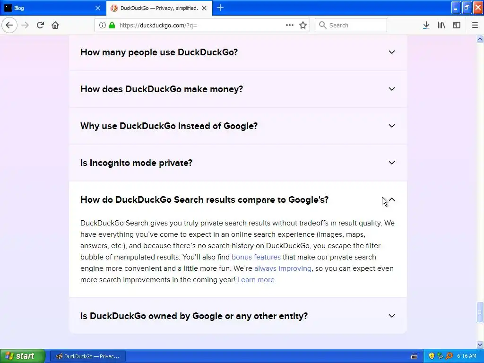Image resolution: width=484 pixels, height=363 pixels.
Task: Select DuckDuckGo taskbar window button
Action: [87, 356]
